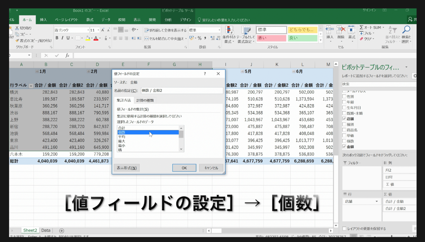Click the custom name field (名前の指定)
425x242 pixels.
coord(182,90)
